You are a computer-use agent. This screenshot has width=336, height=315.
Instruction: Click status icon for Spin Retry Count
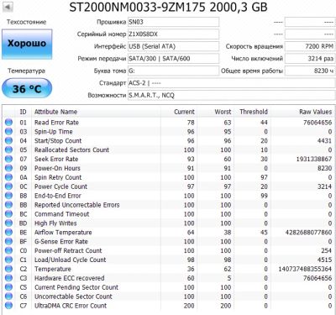(9, 177)
